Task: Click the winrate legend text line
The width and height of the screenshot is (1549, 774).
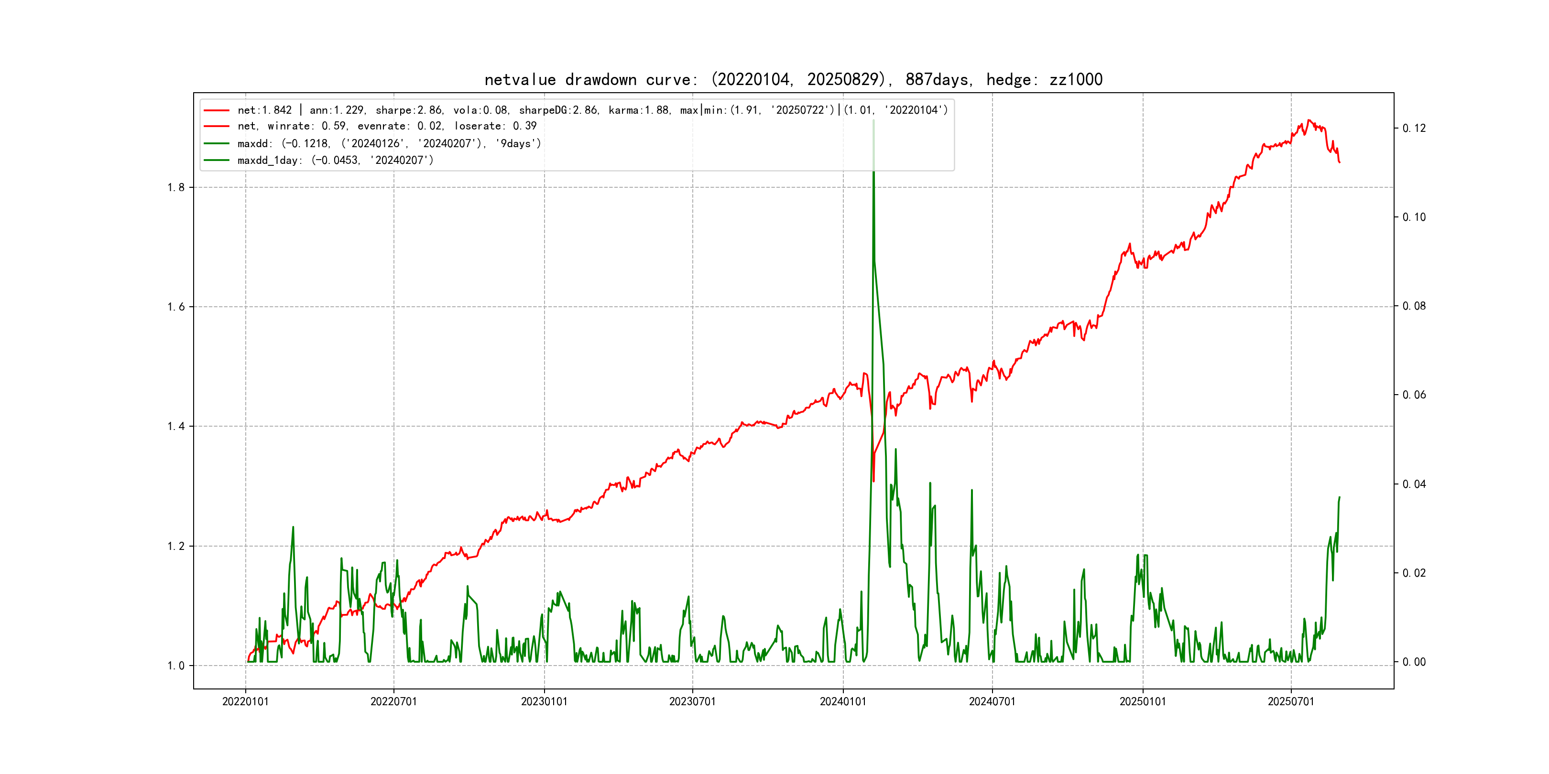Action: point(387,126)
